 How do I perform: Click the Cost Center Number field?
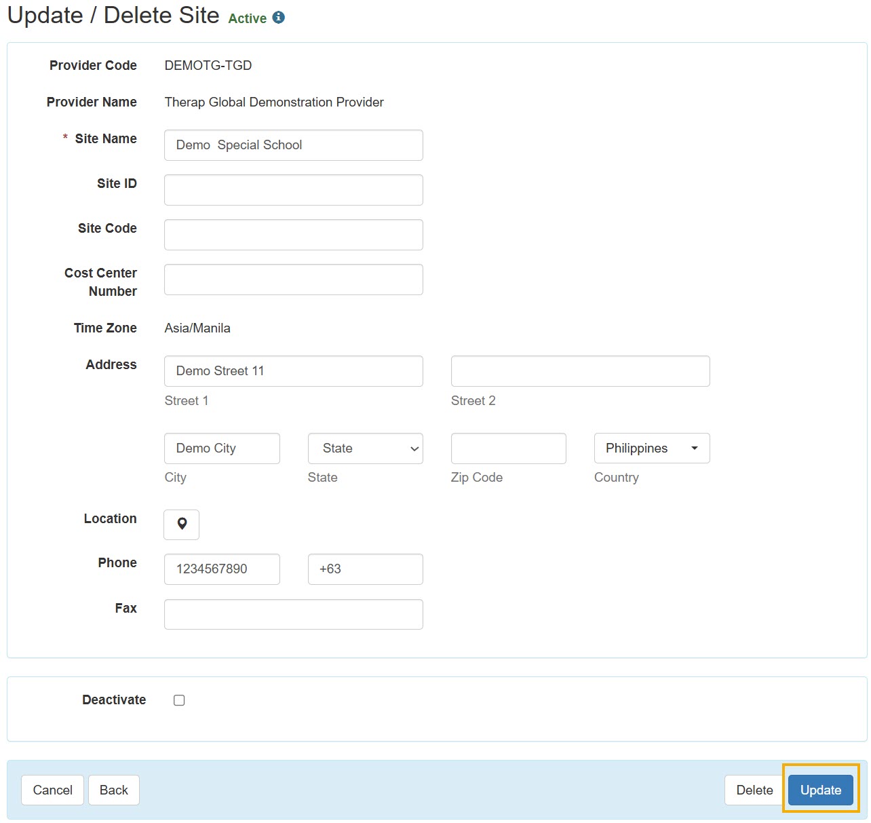pyautogui.click(x=293, y=280)
